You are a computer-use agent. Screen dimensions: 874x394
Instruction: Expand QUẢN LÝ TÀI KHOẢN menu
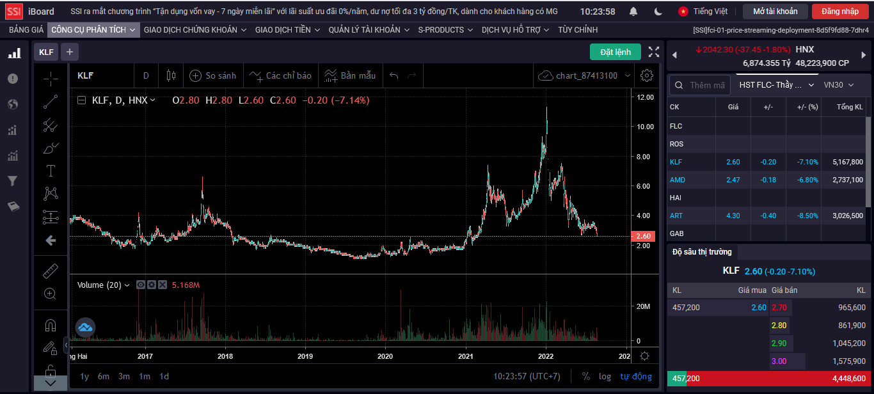click(x=369, y=30)
